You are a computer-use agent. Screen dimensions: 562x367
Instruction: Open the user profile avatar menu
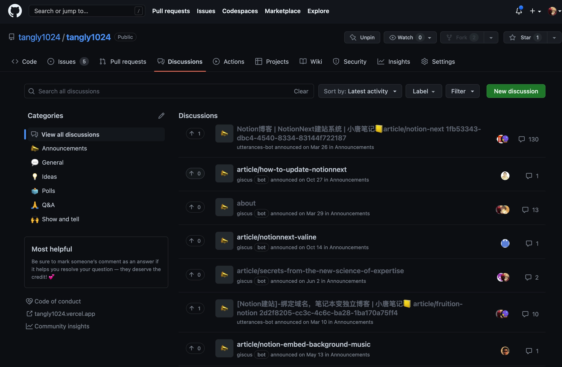coord(554,11)
